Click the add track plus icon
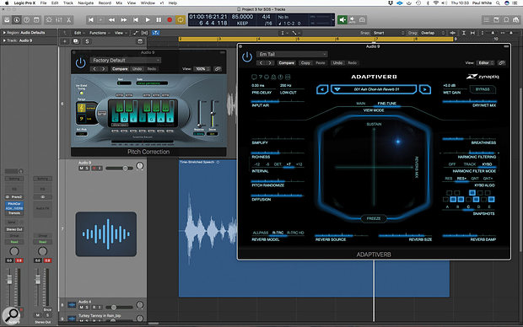 click(x=65, y=41)
